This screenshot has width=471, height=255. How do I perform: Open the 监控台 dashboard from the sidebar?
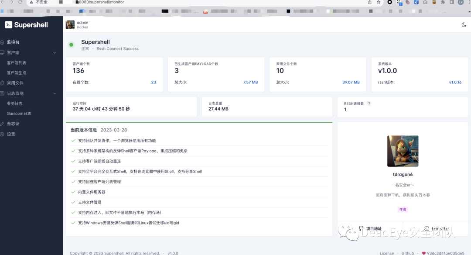click(x=16, y=42)
